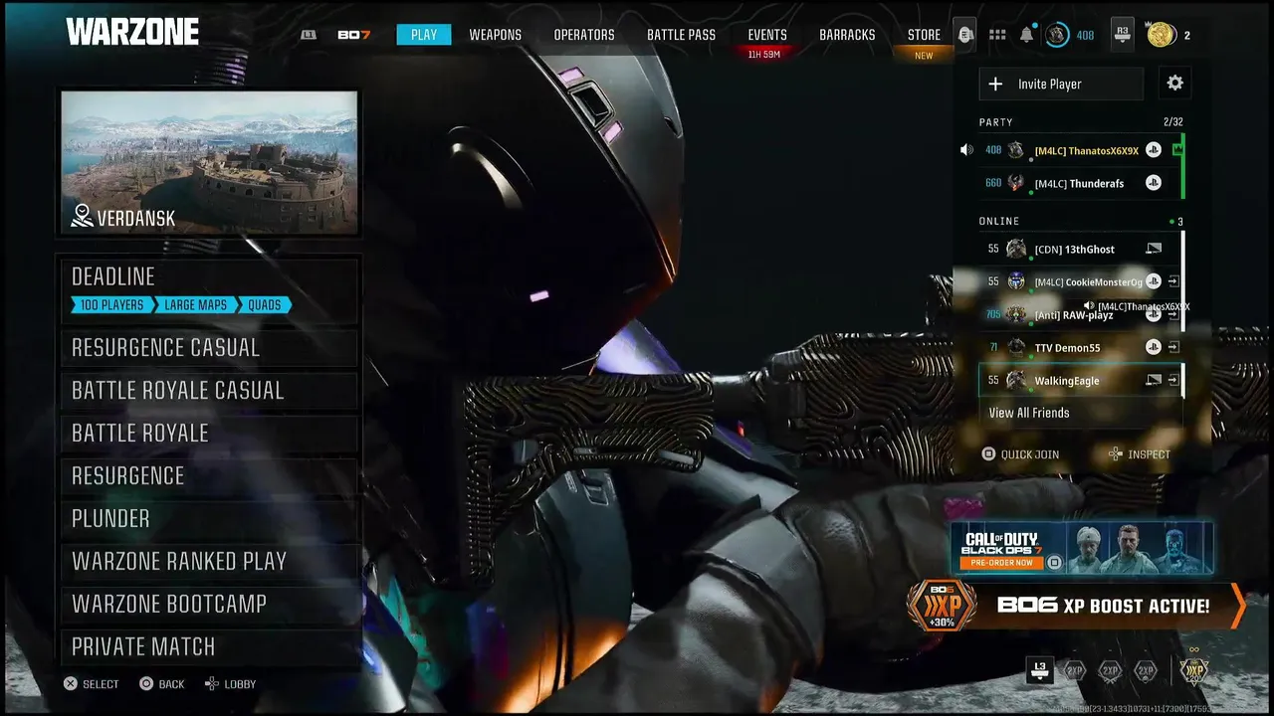Viewport: 1274px width, 716px height.
Task: Click the join arrow icon for CookieMonsterOg
Action: [x=1173, y=281]
